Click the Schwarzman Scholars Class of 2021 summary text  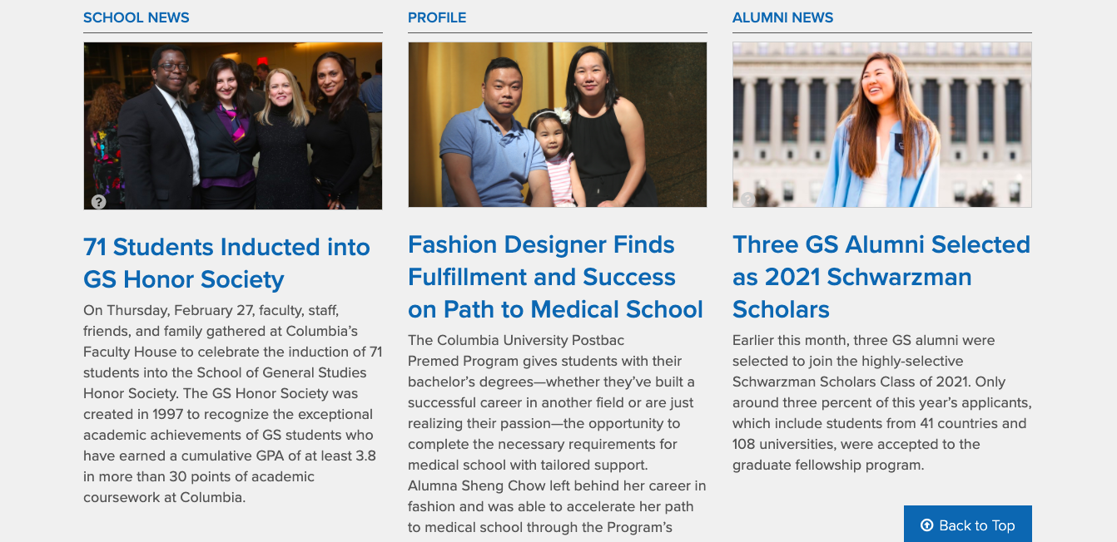point(881,402)
